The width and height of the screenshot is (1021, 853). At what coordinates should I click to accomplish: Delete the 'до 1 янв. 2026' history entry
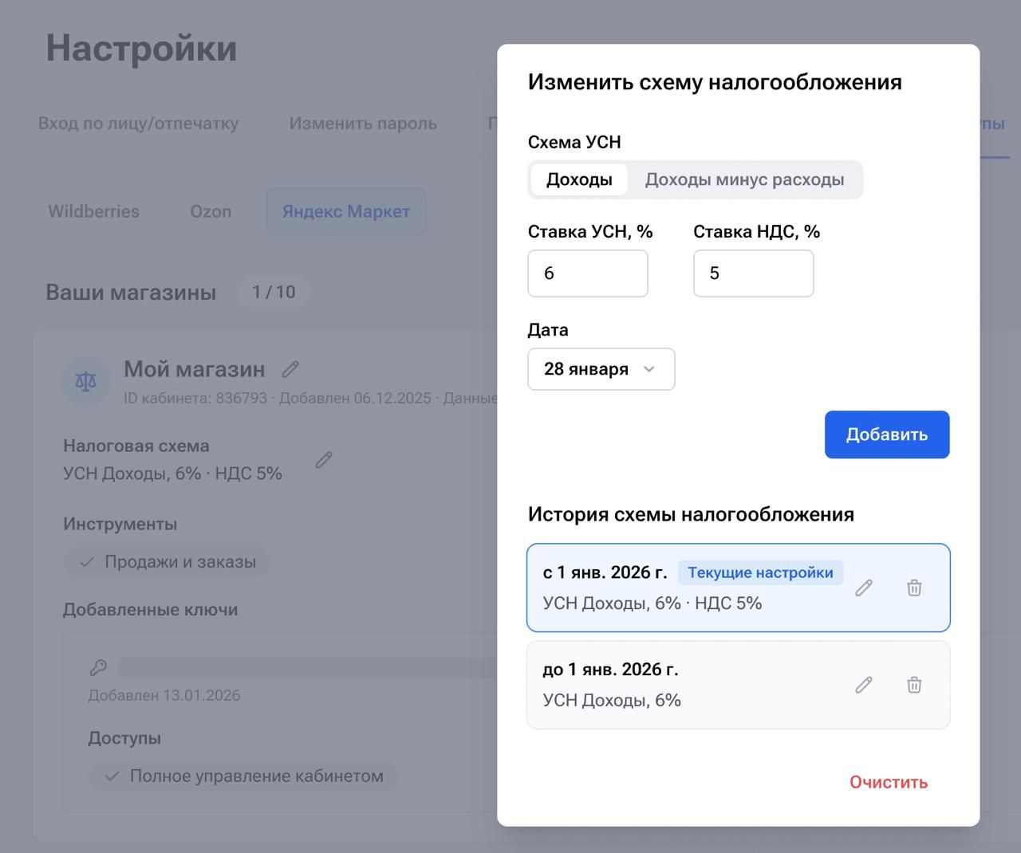[x=914, y=686]
